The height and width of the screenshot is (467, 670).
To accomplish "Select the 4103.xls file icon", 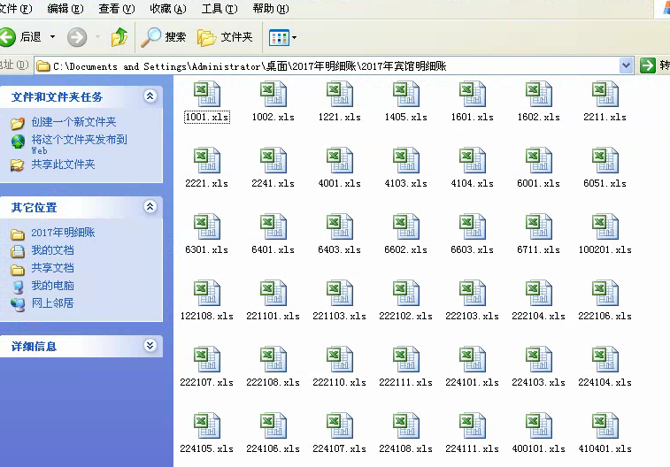I will [406, 160].
